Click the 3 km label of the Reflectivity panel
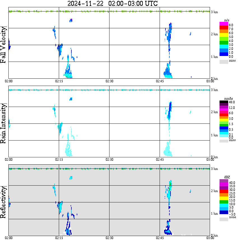 coord(214,169)
